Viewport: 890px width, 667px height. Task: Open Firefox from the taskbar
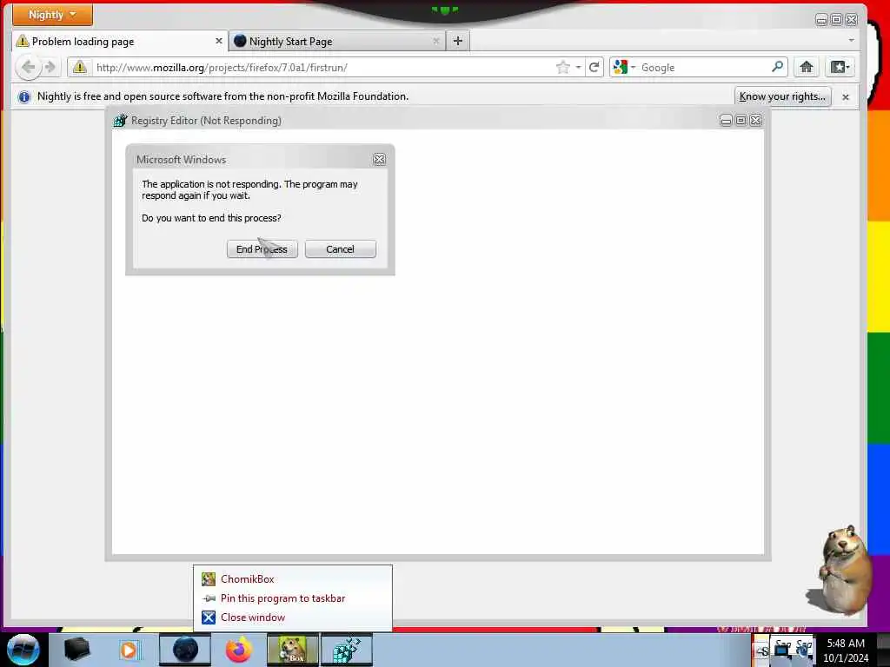coord(238,650)
